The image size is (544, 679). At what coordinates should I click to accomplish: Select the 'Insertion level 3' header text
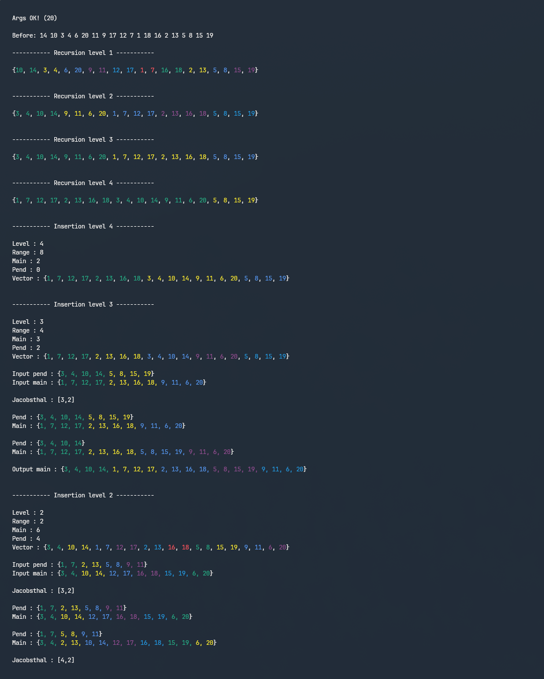83,304
